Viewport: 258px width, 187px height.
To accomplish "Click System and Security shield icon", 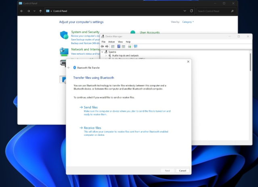I will [x=64, y=35].
